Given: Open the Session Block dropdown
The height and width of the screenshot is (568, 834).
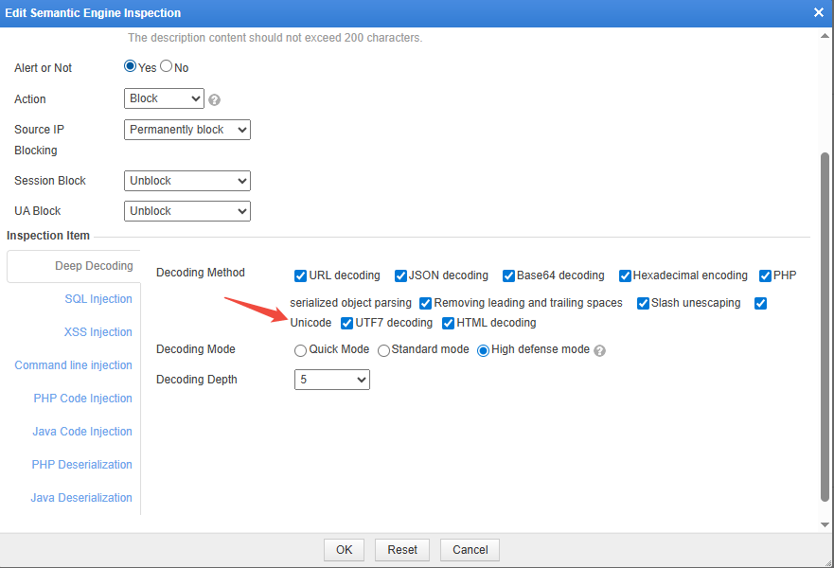Looking at the screenshot, I should 187,181.
